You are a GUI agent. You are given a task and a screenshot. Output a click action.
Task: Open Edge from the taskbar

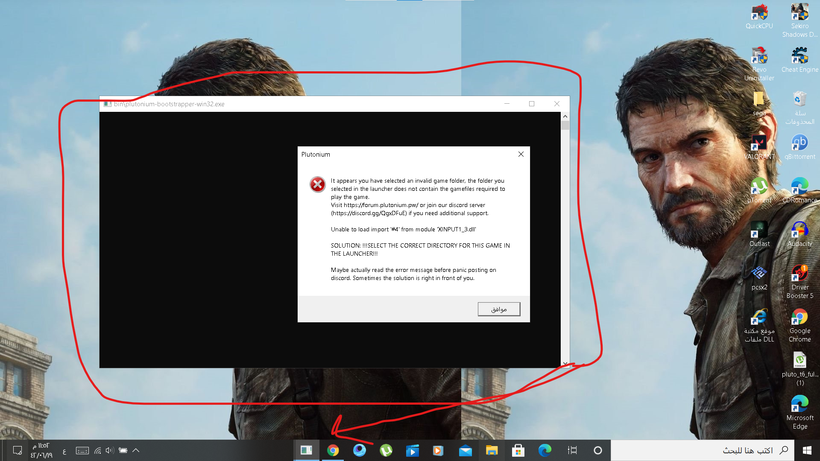point(545,450)
